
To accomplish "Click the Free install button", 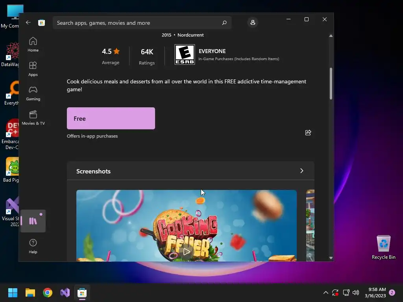I will coord(111,118).
